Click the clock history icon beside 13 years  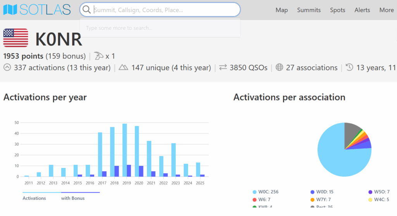[349, 67]
